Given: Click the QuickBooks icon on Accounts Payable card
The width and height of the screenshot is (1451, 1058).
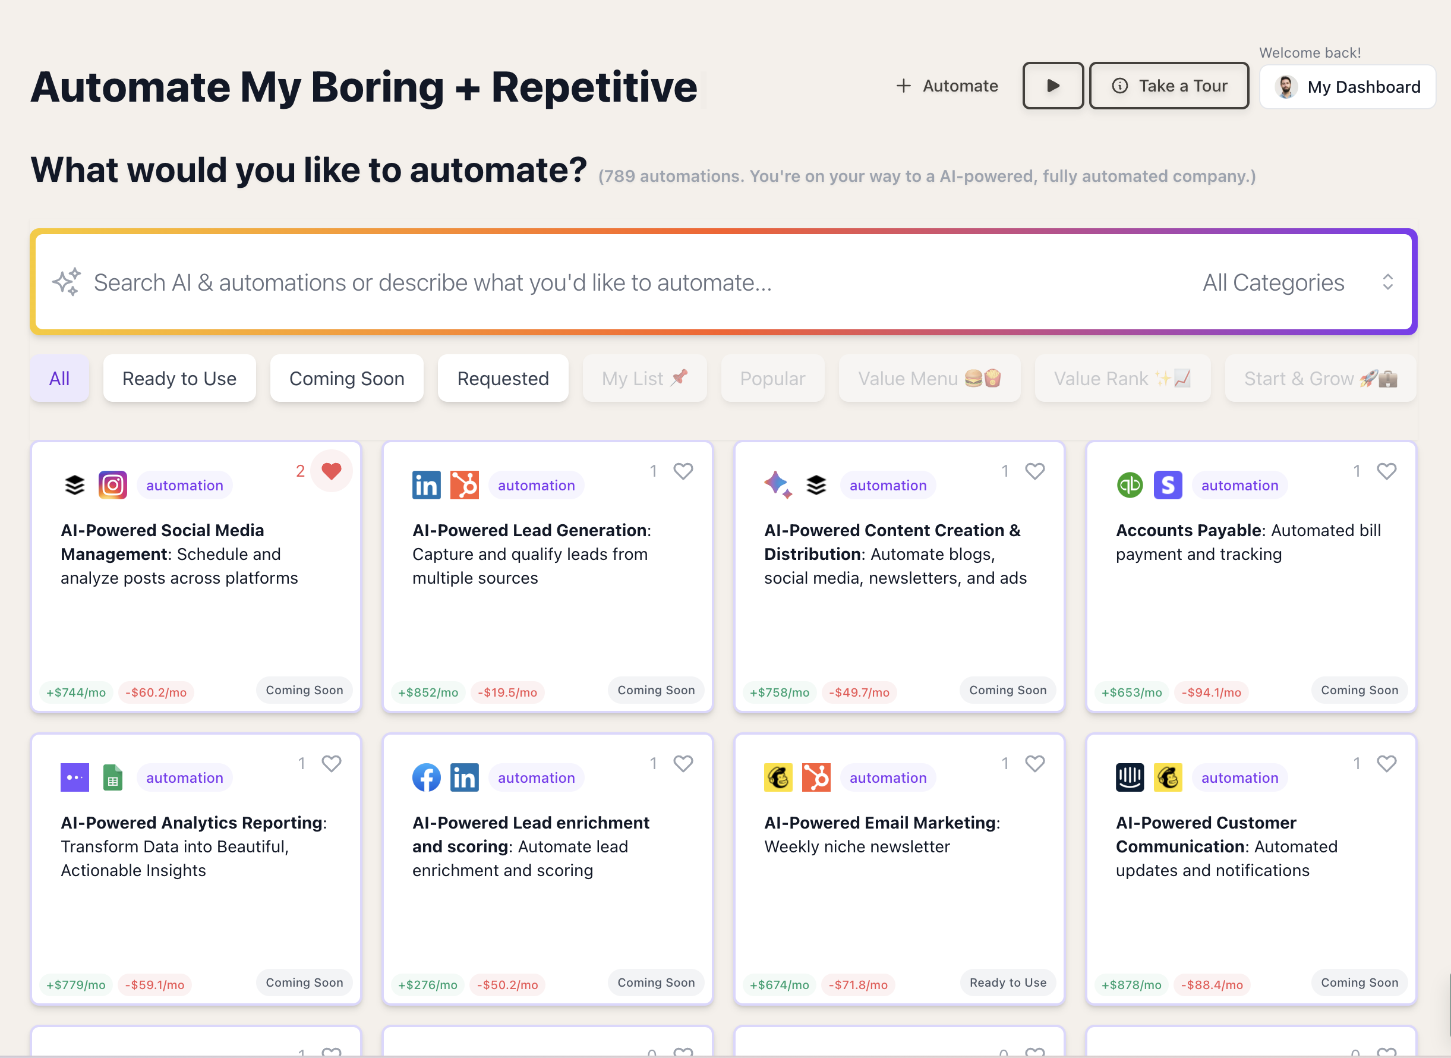Looking at the screenshot, I should click(x=1130, y=485).
